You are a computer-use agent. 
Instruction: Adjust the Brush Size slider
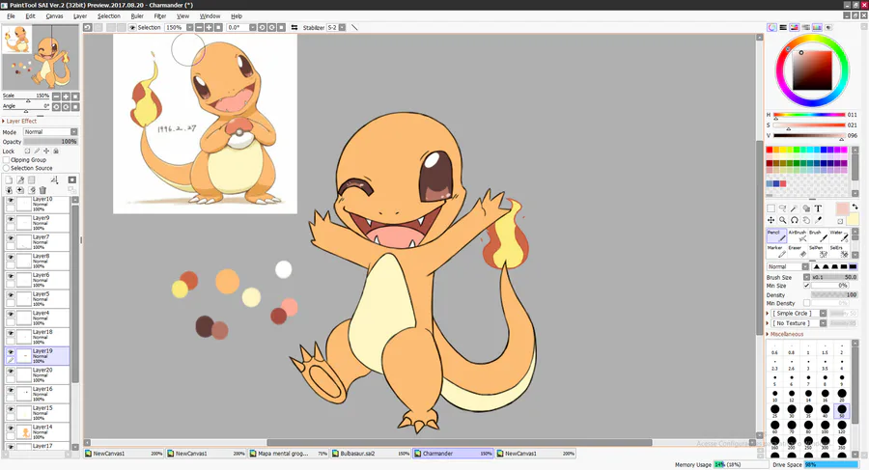click(x=834, y=277)
